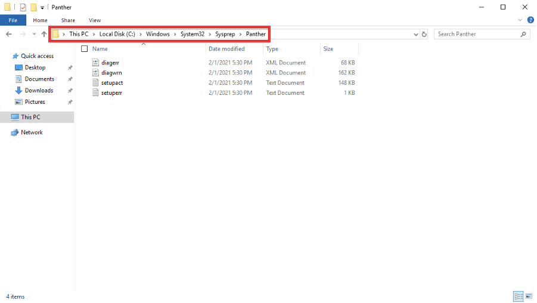This screenshot has width=537, height=303.
Task: Switch to Details view layout
Action: 518,296
